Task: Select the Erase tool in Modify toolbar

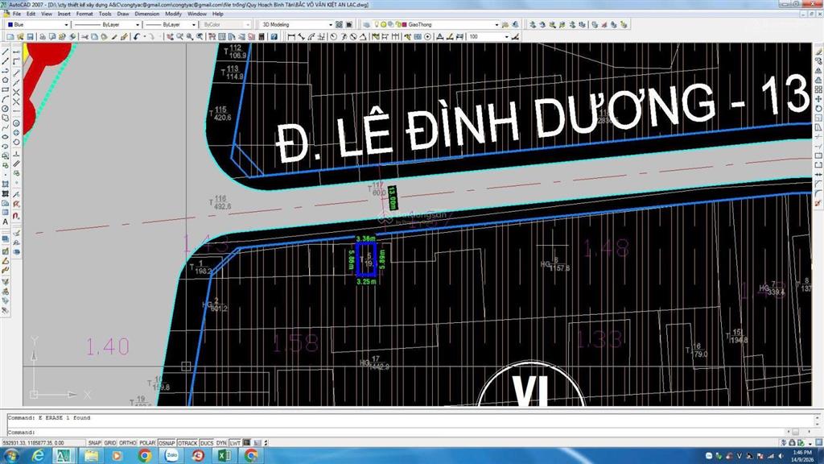Action: pos(818,52)
